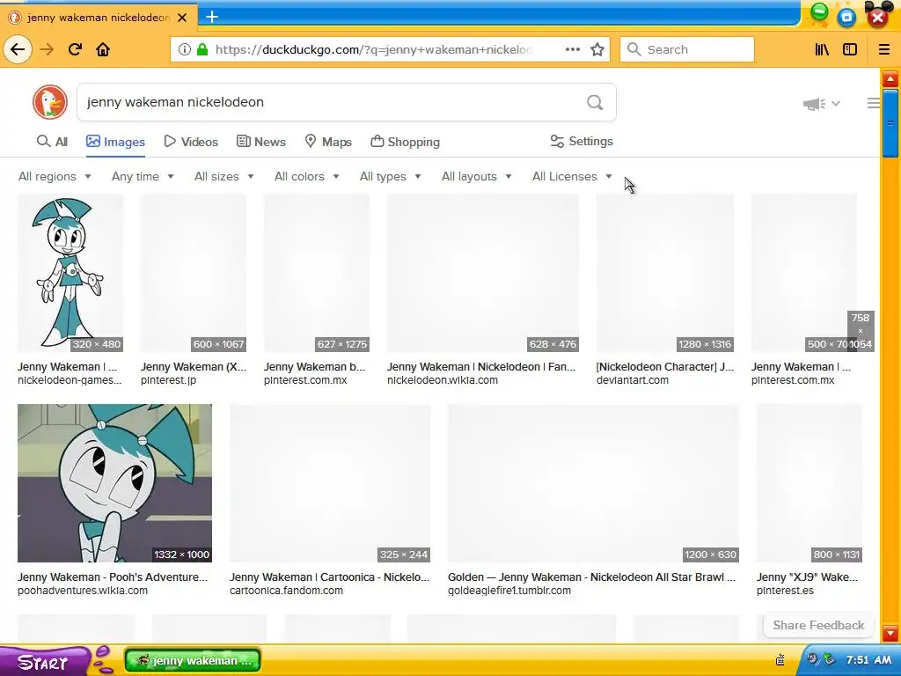Click the deviantart.com source link
Viewport: 901px width, 676px height.
[632, 380]
